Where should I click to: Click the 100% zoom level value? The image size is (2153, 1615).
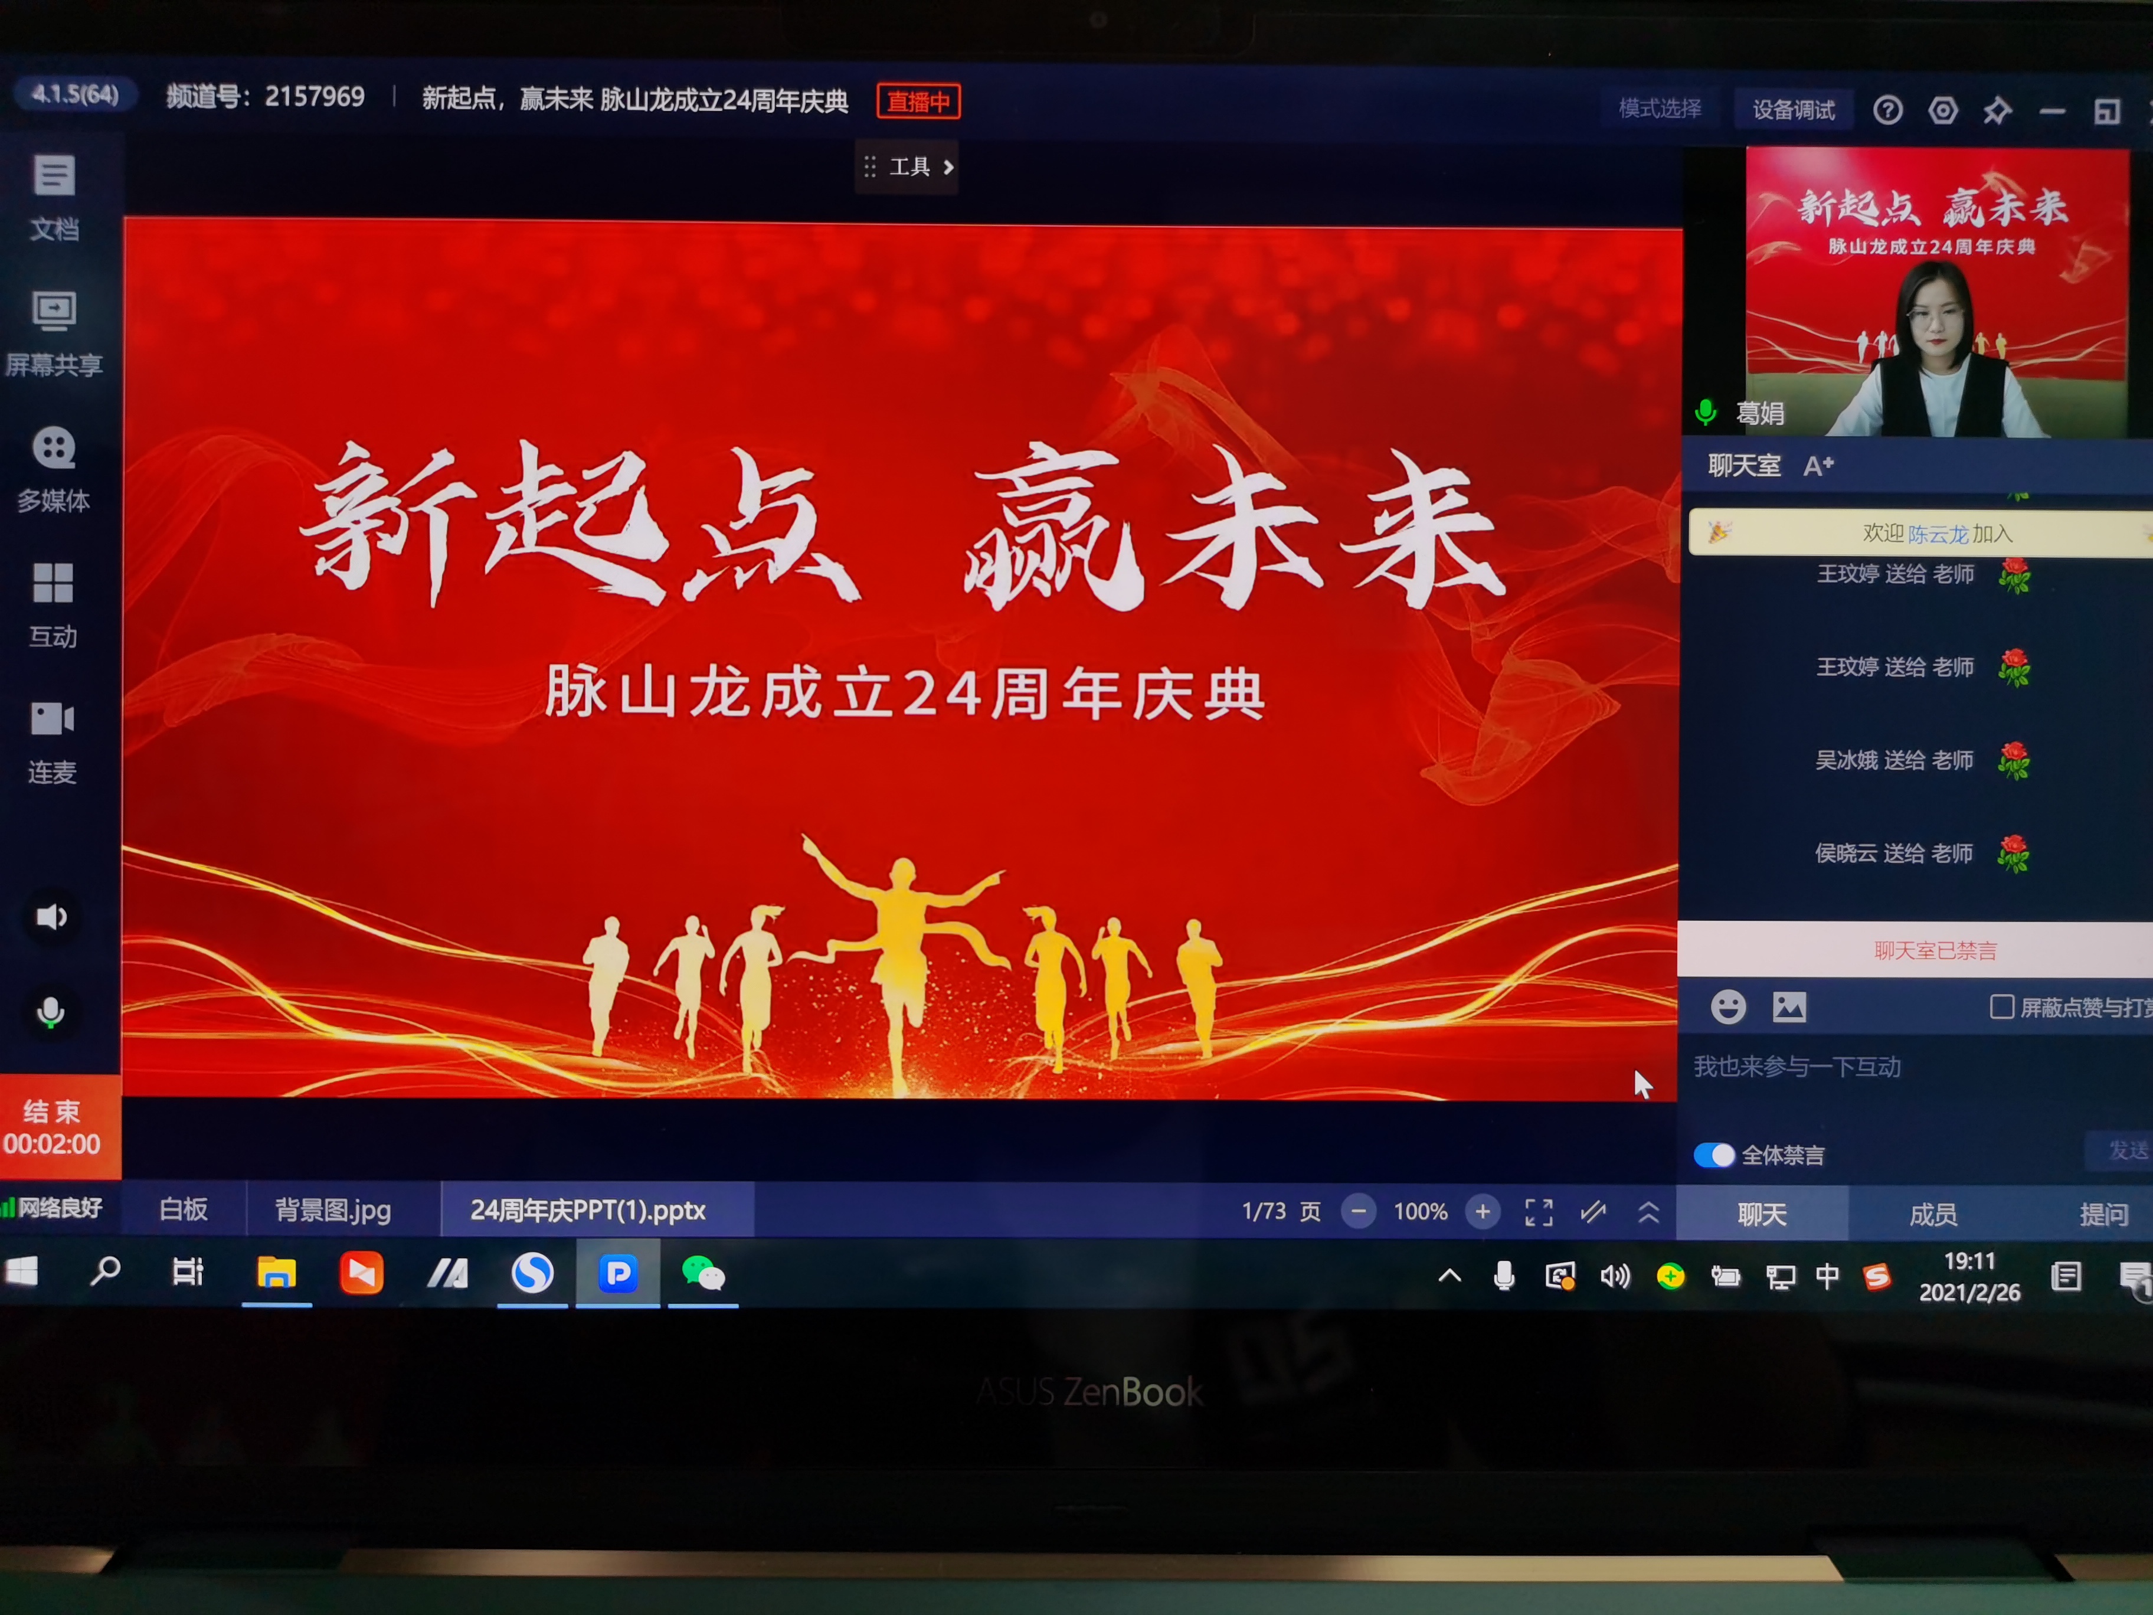tap(1420, 1211)
